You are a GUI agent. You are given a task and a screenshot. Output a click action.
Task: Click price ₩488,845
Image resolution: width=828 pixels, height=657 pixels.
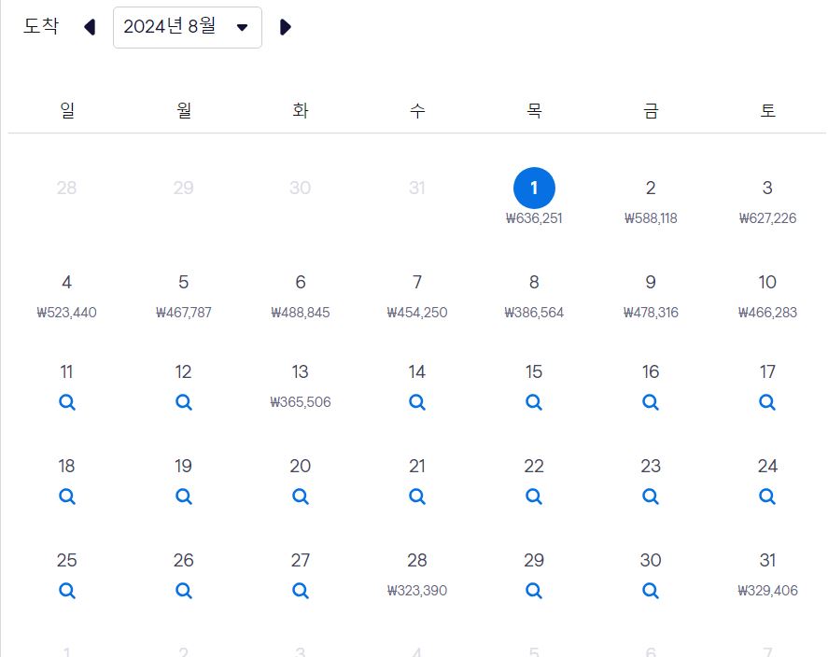click(x=301, y=313)
